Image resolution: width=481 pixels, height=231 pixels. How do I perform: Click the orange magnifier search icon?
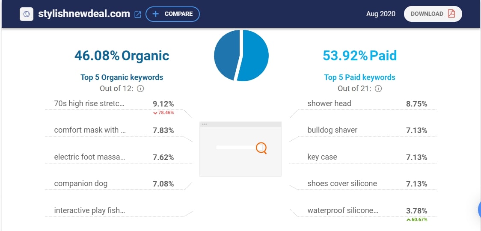pos(261,148)
